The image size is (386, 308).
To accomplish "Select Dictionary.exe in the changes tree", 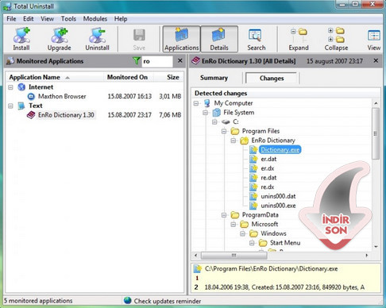I will tap(280, 150).
